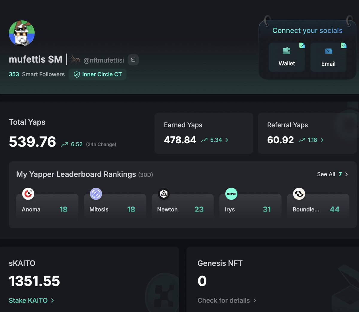This screenshot has height=312, width=359.
Task: Connect the Email social card
Action: coord(328,57)
